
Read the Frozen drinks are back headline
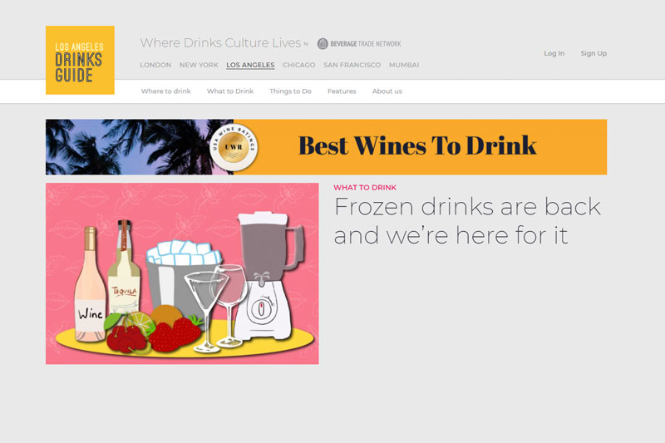467,221
